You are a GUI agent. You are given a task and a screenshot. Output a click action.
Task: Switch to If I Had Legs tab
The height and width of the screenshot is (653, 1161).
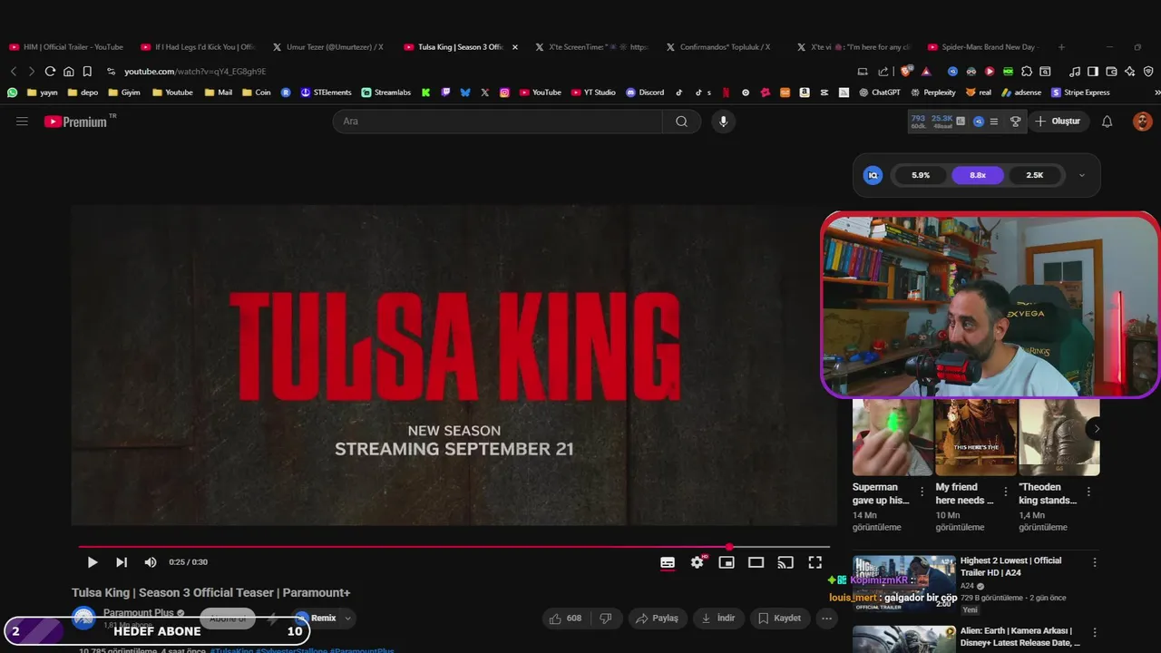[199, 47]
